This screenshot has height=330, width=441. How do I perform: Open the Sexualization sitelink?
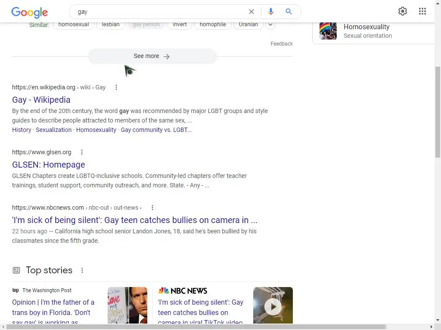tap(54, 130)
